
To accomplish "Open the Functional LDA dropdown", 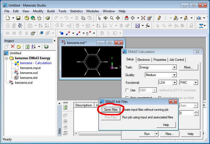I will tap(175, 83).
